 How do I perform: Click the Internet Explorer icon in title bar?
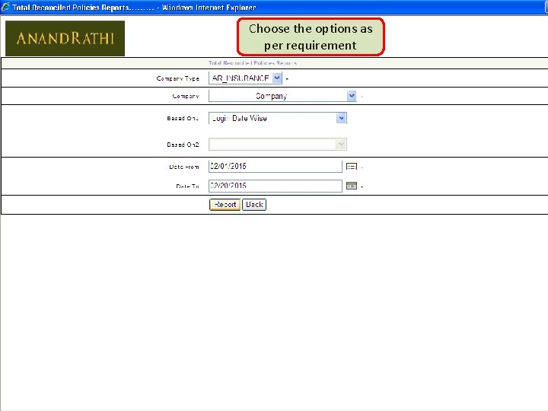[x=5, y=7]
